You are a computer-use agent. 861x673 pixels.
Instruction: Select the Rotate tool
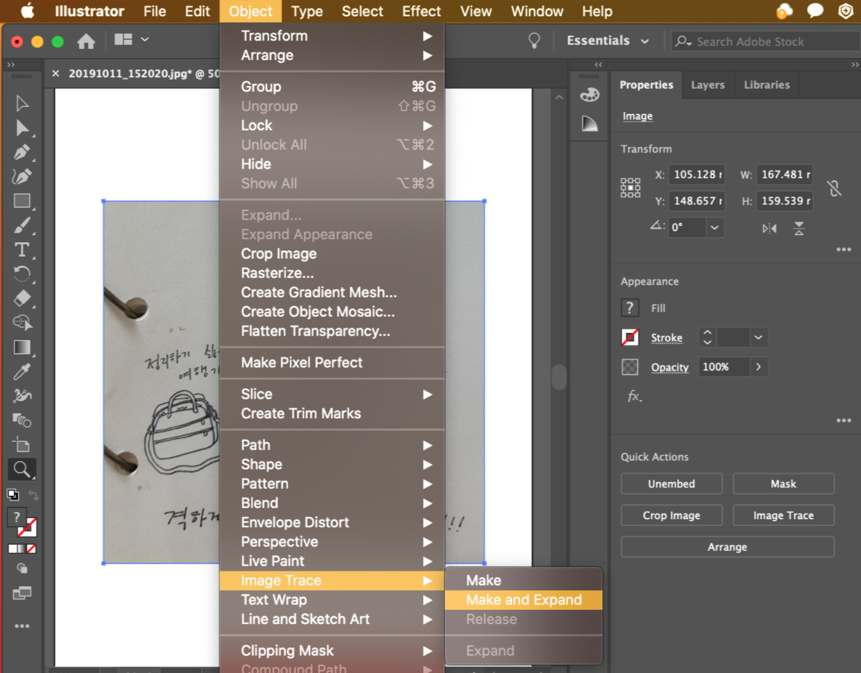point(22,274)
